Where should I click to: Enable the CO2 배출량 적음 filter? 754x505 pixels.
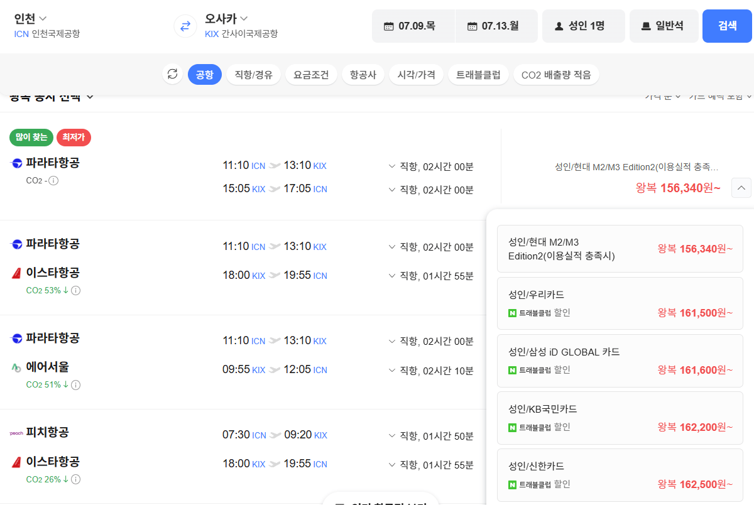point(555,73)
